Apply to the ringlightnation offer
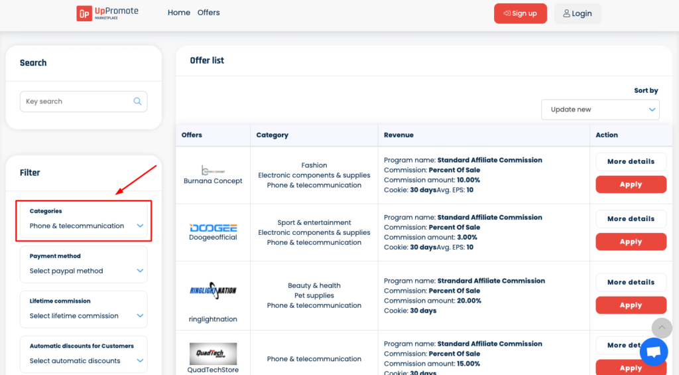 pyautogui.click(x=631, y=305)
